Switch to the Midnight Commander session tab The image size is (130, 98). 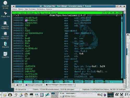[x=34, y=85]
